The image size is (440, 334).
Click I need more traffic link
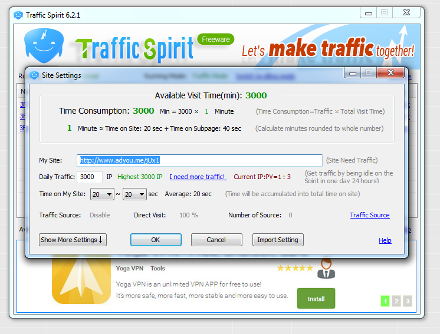(x=198, y=177)
